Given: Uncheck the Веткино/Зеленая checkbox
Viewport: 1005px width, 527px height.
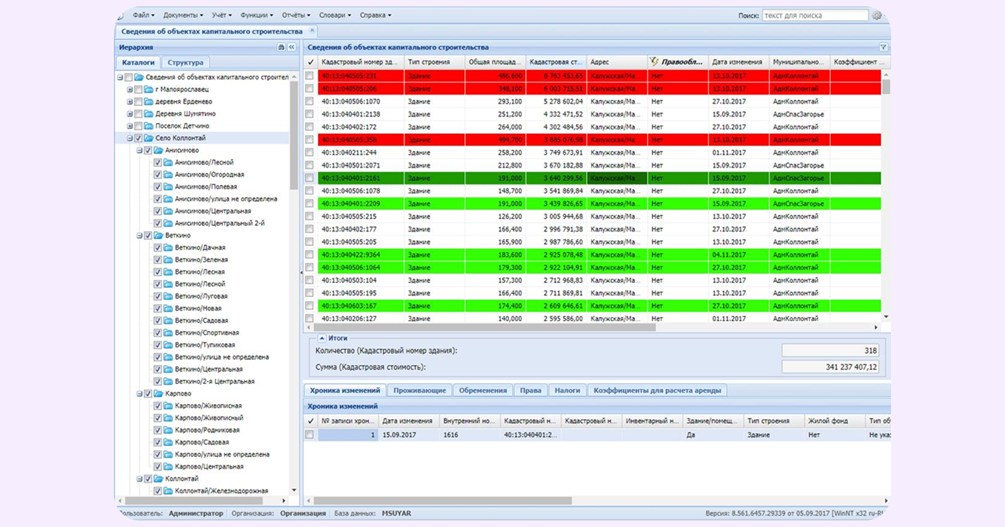Looking at the screenshot, I should point(157,260).
